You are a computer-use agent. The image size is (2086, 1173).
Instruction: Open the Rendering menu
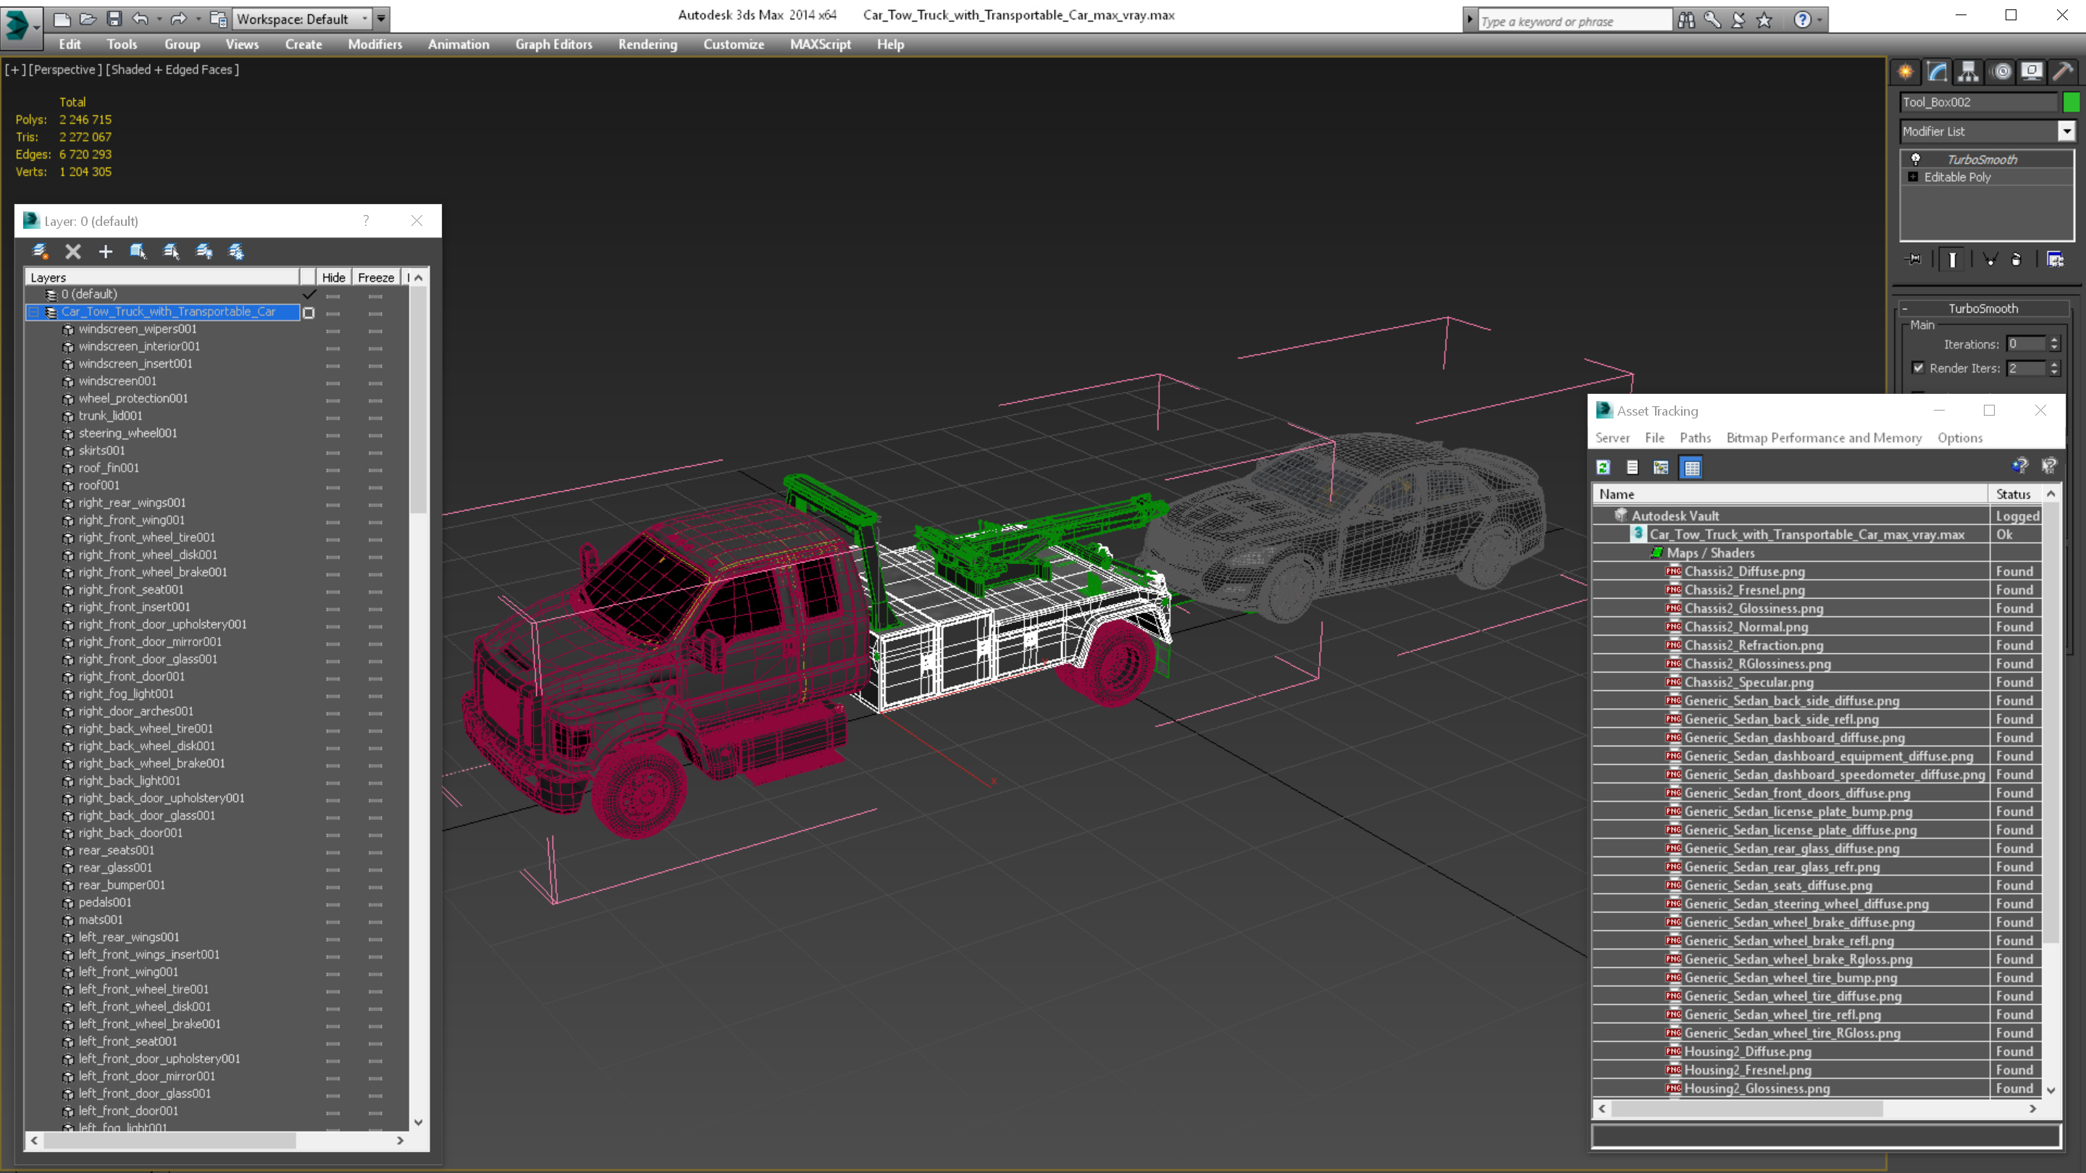(x=647, y=44)
